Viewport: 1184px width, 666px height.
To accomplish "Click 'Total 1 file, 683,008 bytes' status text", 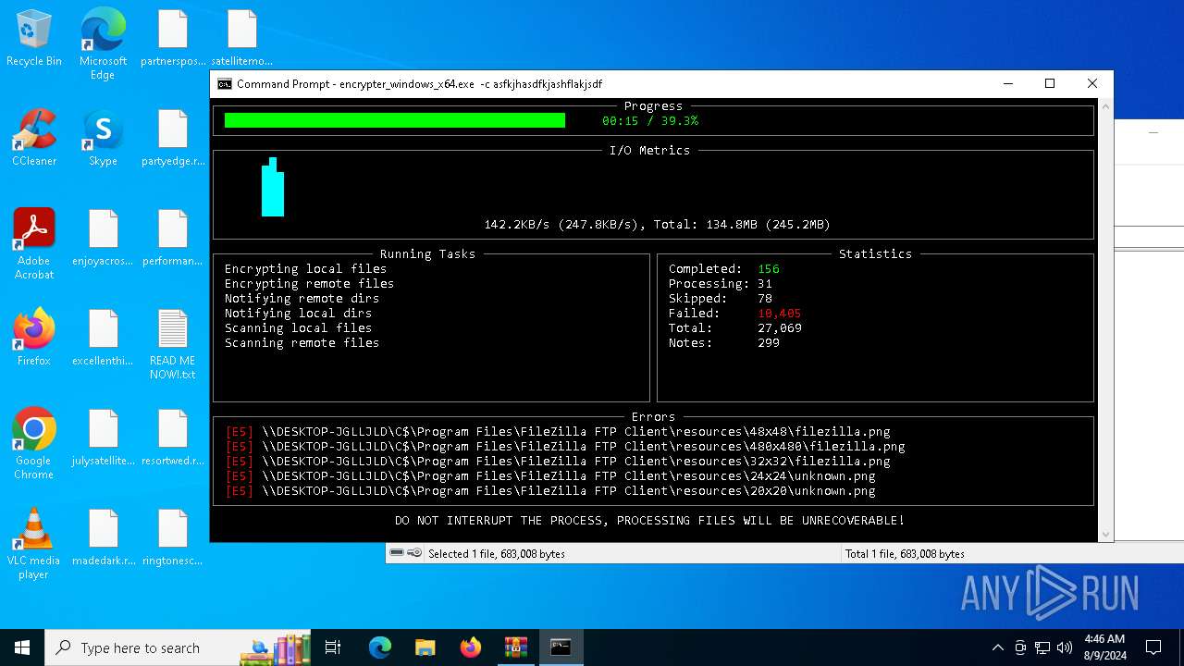I will (x=905, y=554).
